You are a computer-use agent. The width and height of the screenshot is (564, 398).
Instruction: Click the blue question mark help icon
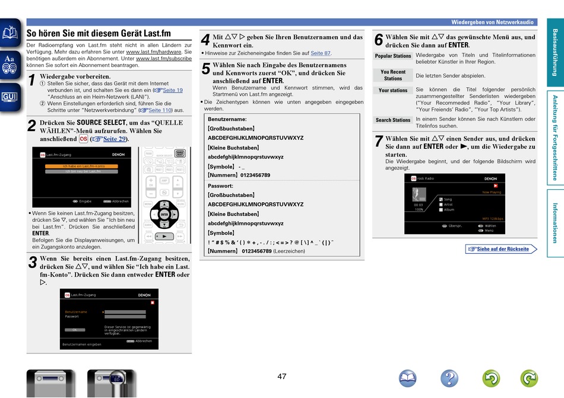(x=449, y=378)
